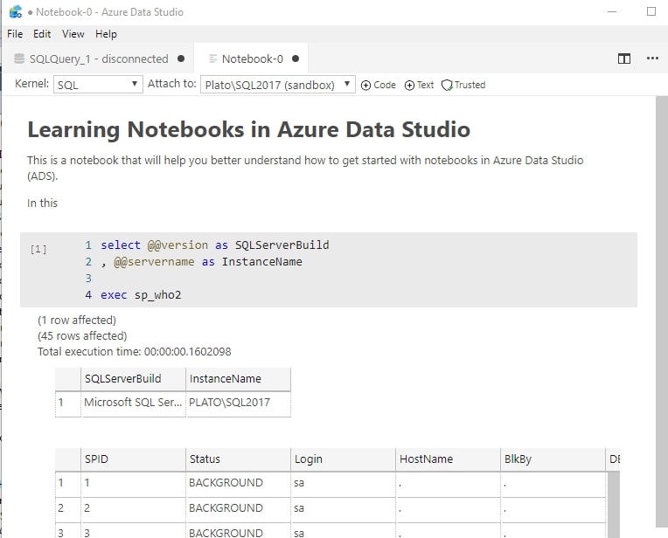Click the results grid vertical scrollbar
The width and height of the screenshot is (668, 538).
(x=613, y=507)
